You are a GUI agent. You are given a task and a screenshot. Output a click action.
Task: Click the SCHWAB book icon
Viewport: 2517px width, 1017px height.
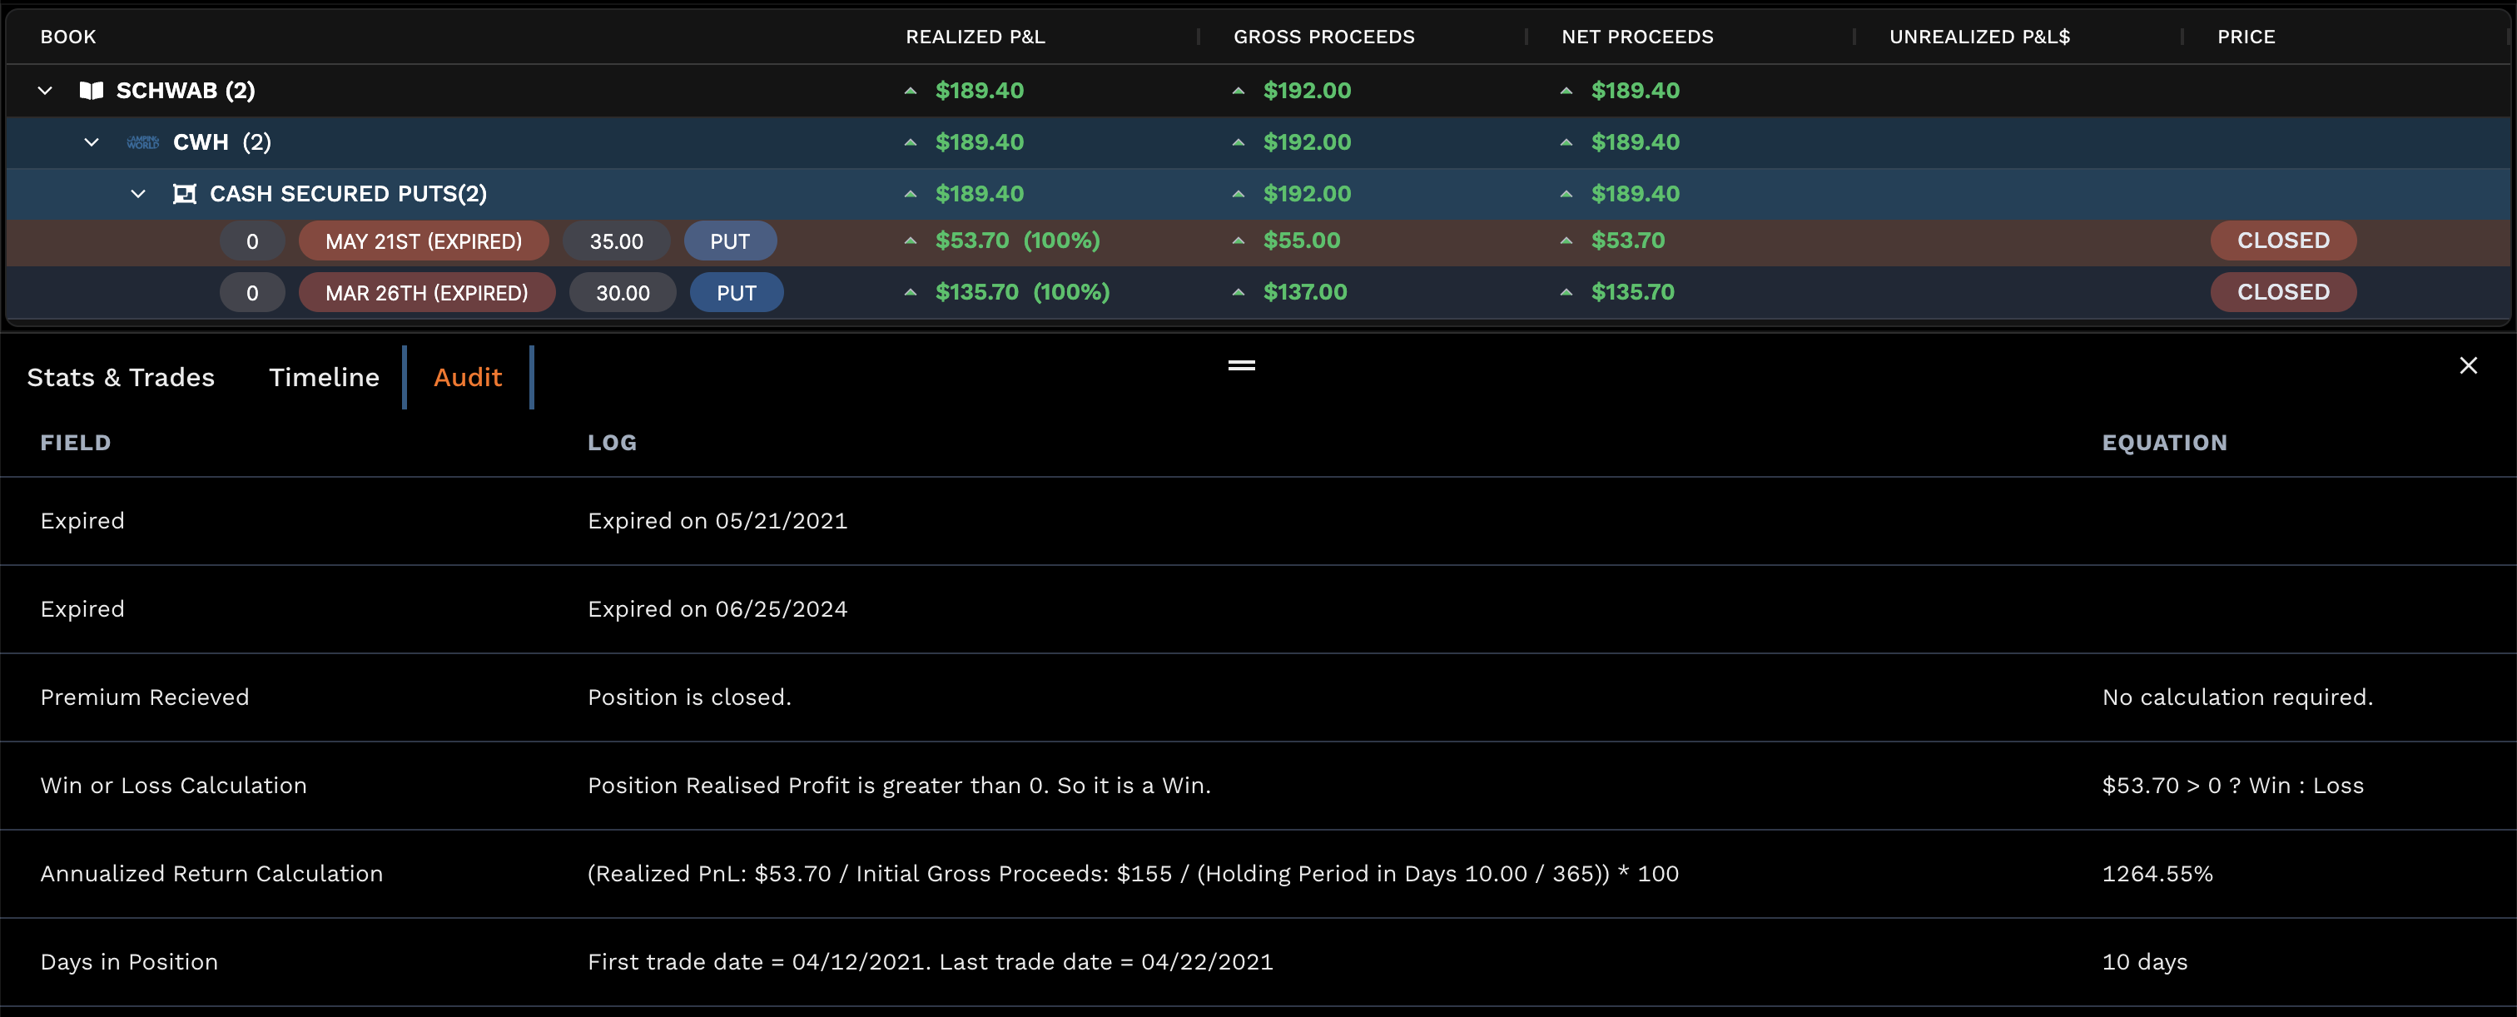click(91, 91)
